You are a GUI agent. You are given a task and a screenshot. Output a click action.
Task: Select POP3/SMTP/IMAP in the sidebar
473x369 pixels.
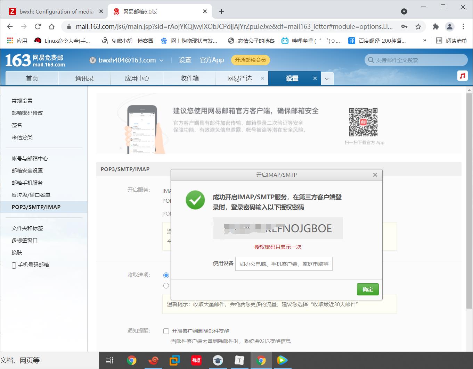click(x=43, y=207)
